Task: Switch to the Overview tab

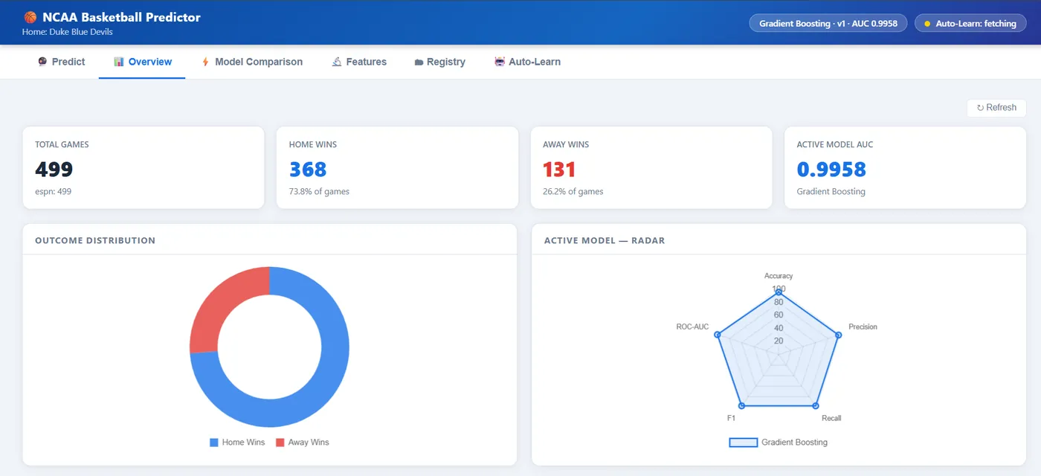Action: click(143, 62)
